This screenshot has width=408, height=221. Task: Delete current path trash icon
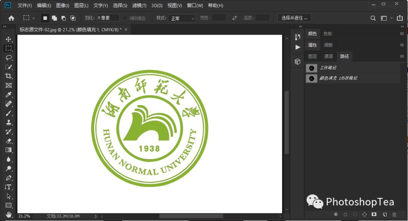[394, 215]
